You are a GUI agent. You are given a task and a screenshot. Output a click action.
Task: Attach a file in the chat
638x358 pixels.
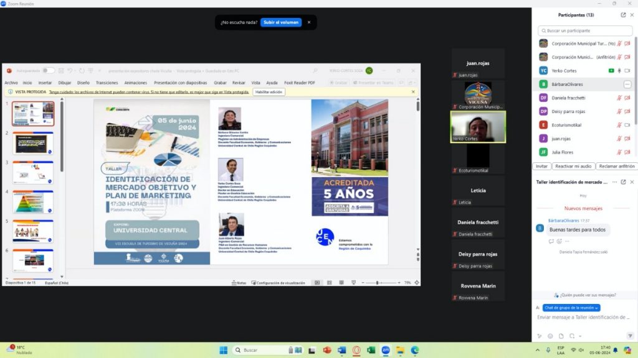click(561, 336)
